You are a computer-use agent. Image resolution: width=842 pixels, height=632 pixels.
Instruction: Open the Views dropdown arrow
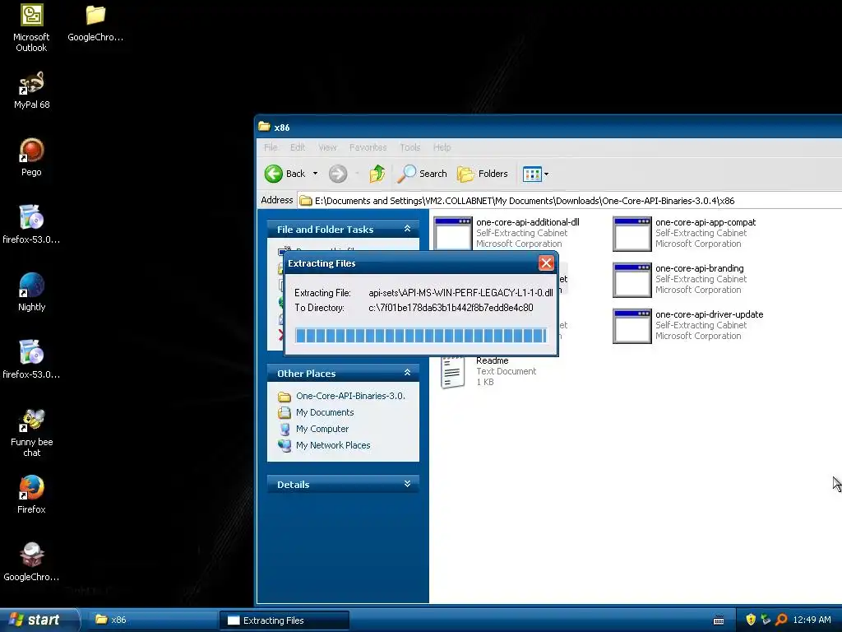546,174
